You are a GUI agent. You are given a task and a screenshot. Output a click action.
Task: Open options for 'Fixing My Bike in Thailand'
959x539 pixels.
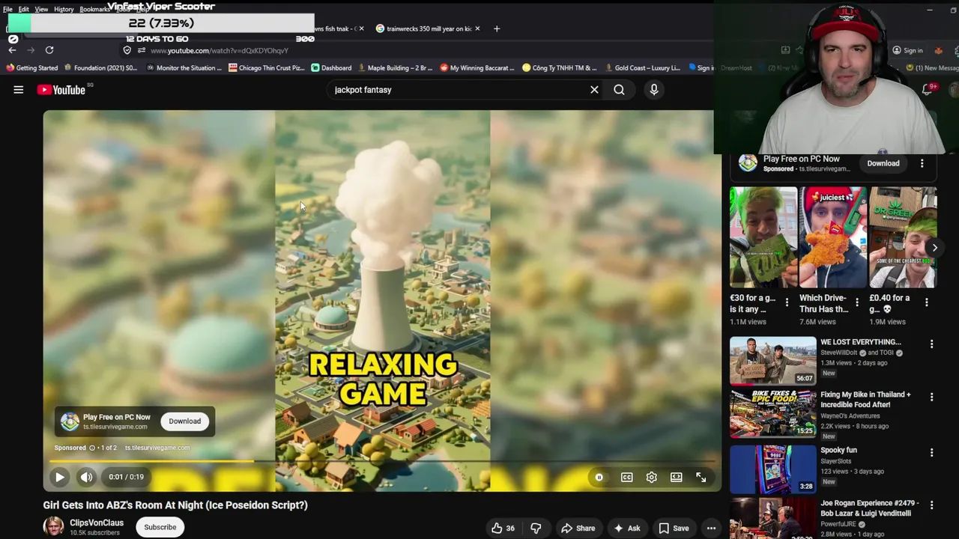[x=932, y=397]
